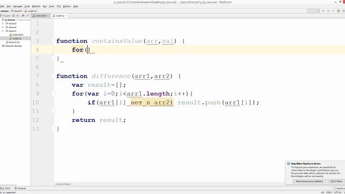The width and height of the screenshot is (345, 194).
Task: Click the 'result.push' call on line 10
Action: 199,102
